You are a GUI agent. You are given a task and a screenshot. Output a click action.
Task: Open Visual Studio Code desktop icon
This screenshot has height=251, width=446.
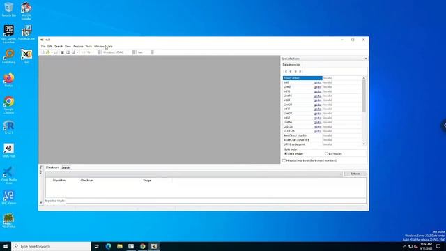[x=9, y=175]
